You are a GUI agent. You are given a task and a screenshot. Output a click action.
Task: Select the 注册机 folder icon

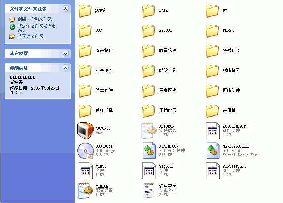point(212,111)
